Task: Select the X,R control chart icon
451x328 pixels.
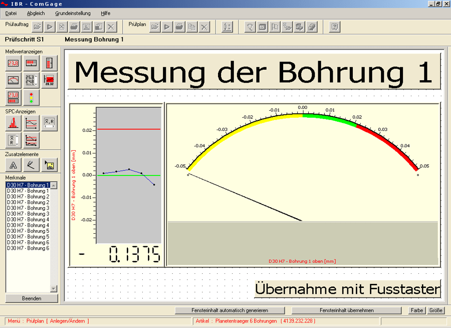Action: (x=50, y=123)
